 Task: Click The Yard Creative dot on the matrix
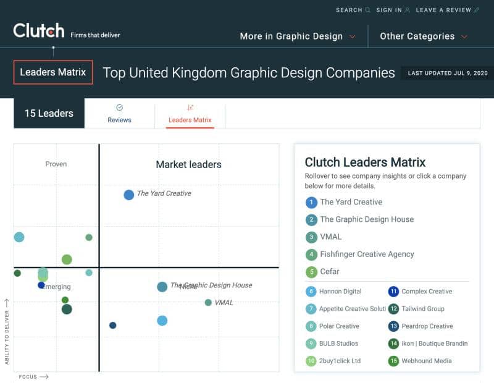point(129,195)
